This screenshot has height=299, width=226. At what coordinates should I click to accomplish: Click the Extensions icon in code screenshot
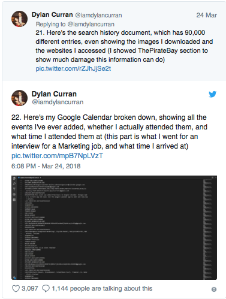click(14, 200)
